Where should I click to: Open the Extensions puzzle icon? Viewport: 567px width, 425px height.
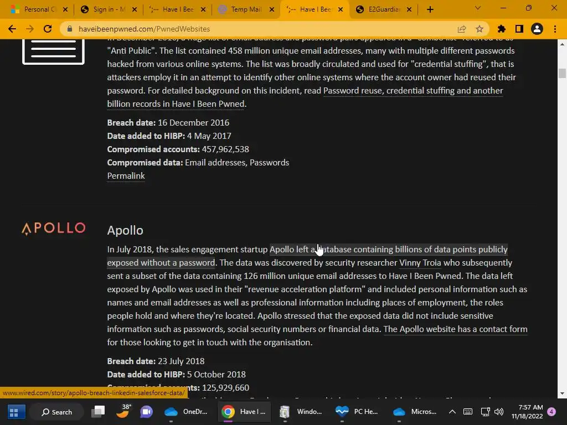[502, 29]
